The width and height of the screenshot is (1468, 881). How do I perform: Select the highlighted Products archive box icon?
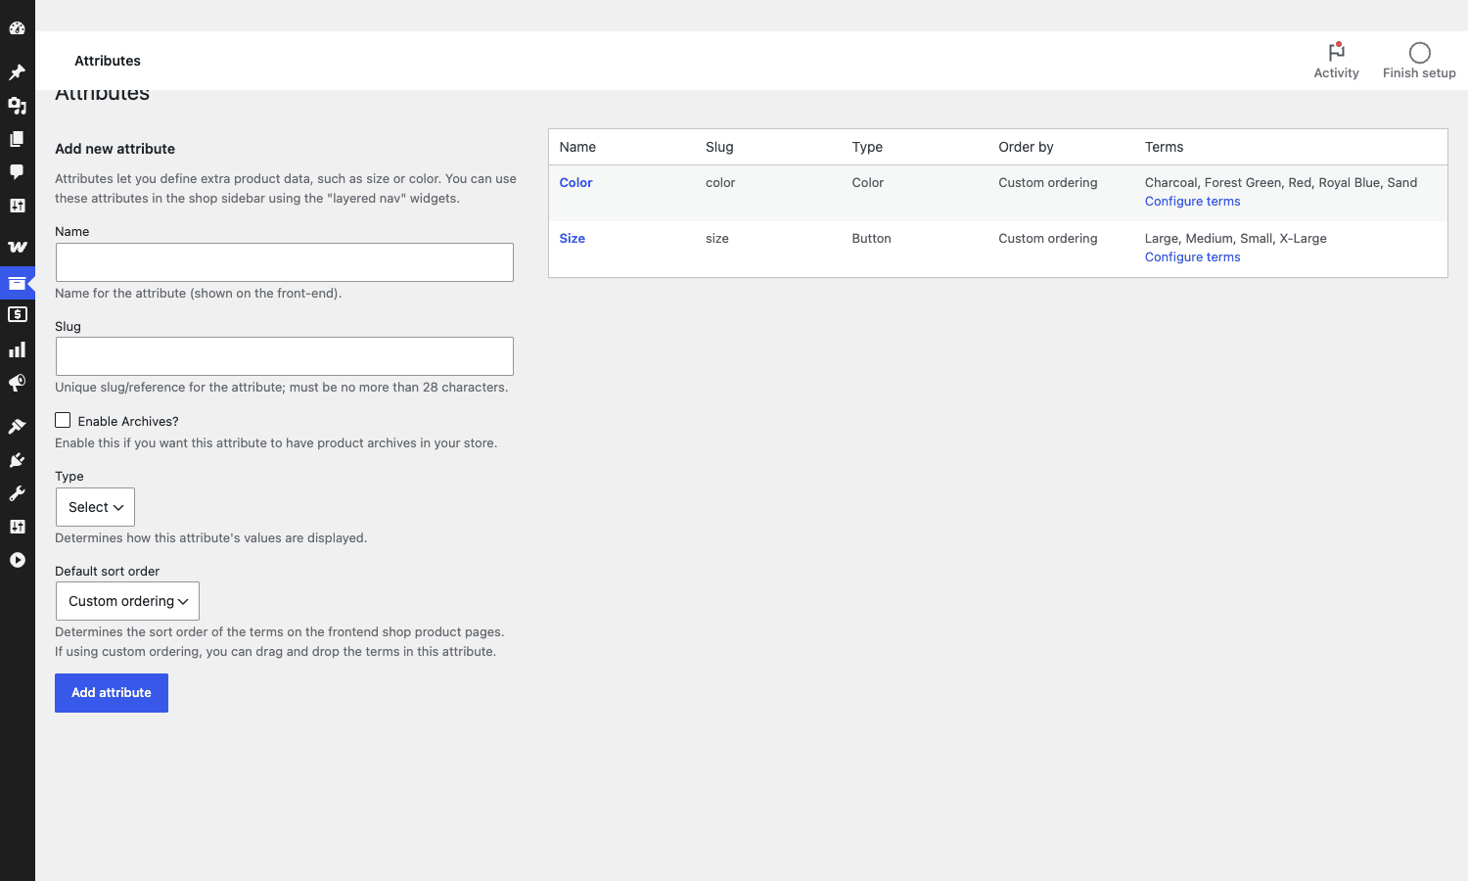click(x=17, y=283)
